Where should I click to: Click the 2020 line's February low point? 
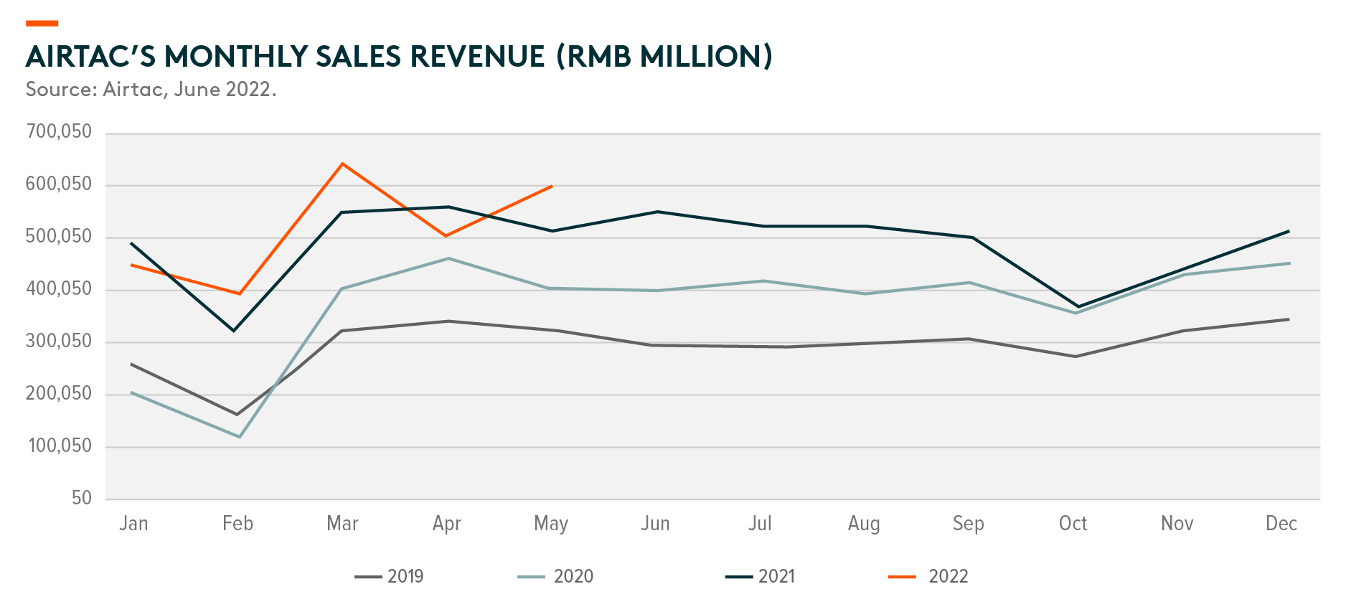[x=239, y=437]
